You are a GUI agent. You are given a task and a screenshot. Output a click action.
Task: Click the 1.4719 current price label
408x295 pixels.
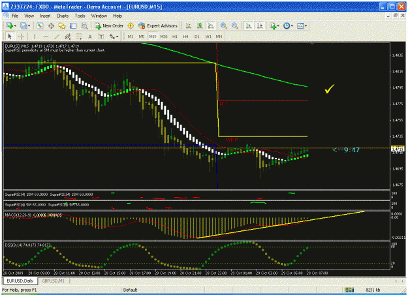click(x=398, y=149)
